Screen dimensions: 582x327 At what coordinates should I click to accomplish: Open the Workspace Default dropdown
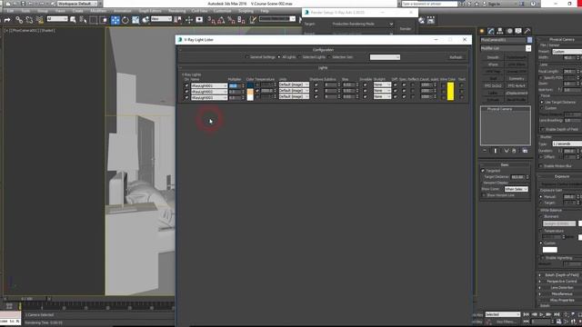[77, 4]
